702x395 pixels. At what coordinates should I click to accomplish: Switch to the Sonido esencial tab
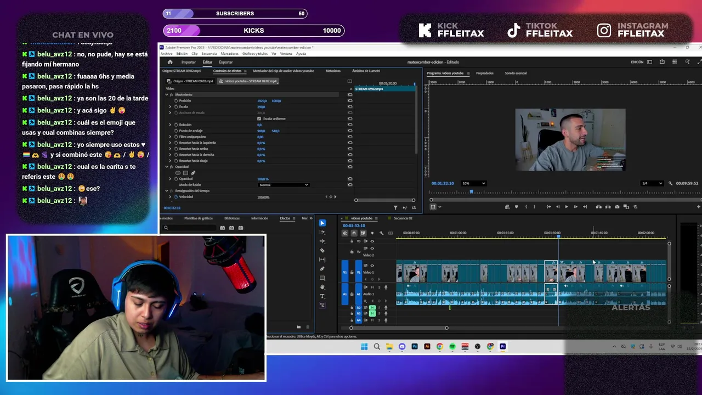tap(516, 73)
